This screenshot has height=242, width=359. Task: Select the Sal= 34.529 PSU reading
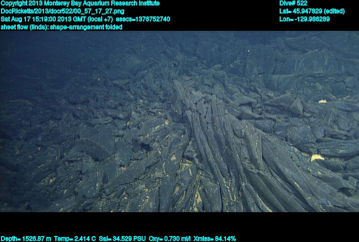tap(122, 239)
